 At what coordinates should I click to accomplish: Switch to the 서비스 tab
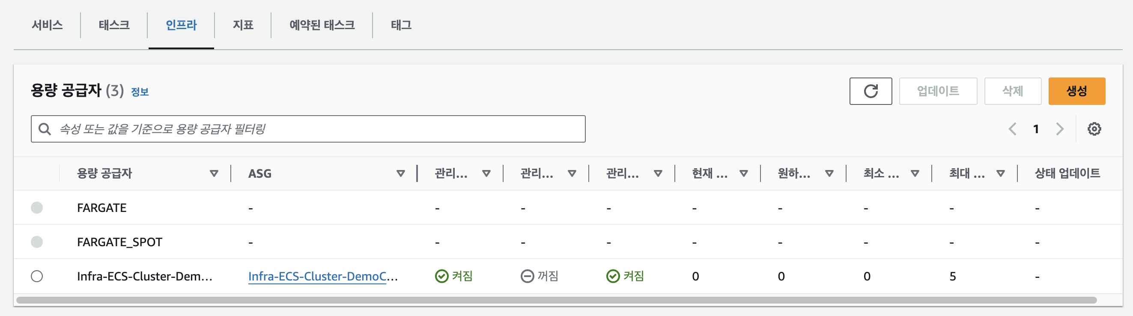(47, 25)
